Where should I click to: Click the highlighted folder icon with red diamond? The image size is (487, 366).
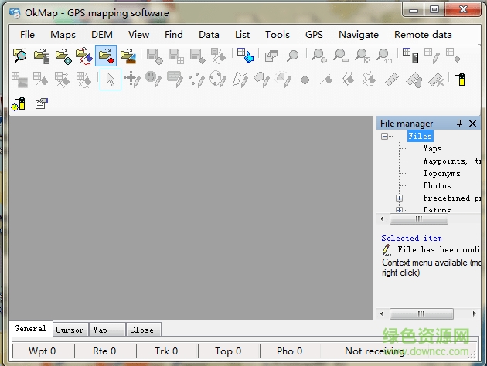[x=106, y=56]
